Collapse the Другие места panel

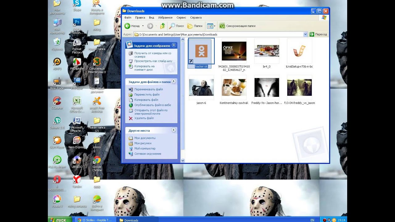point(173,130)
